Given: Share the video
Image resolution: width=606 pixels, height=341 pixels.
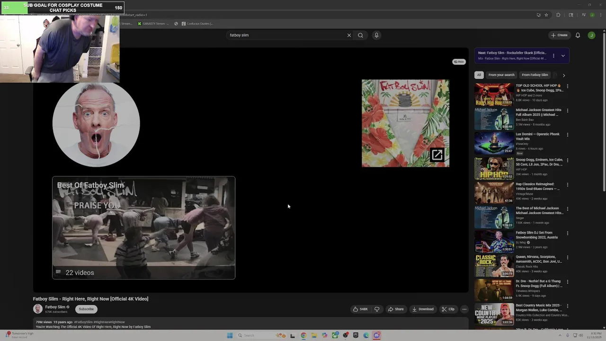Looking at the screenshot, I should [396, 309].
